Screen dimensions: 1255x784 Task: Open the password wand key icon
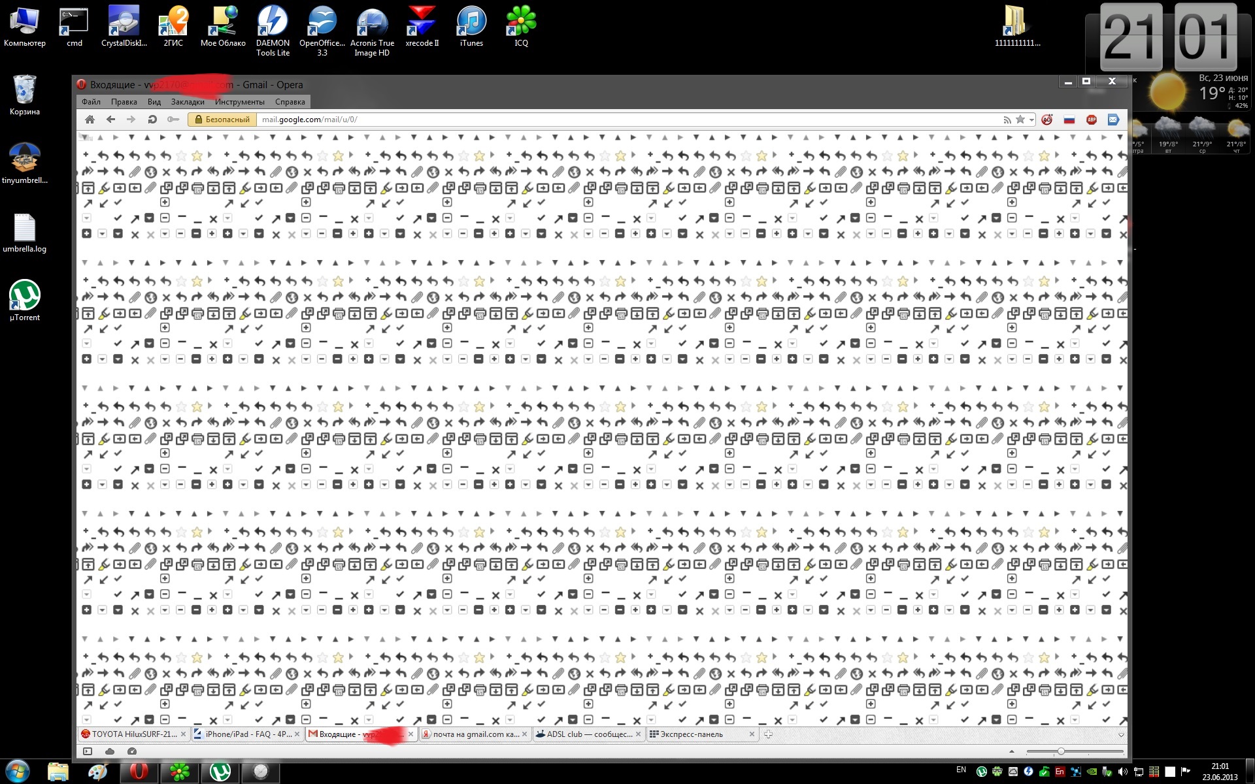(x=173, y=120)
